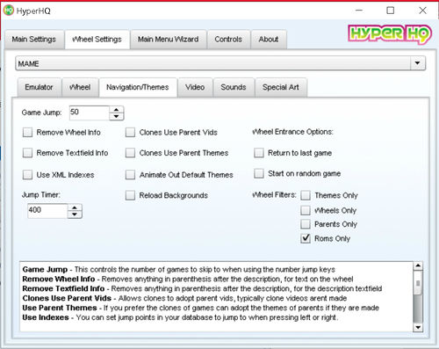Increase Jump Timer with the up arrow
The image size is (439, 349).
75,207
